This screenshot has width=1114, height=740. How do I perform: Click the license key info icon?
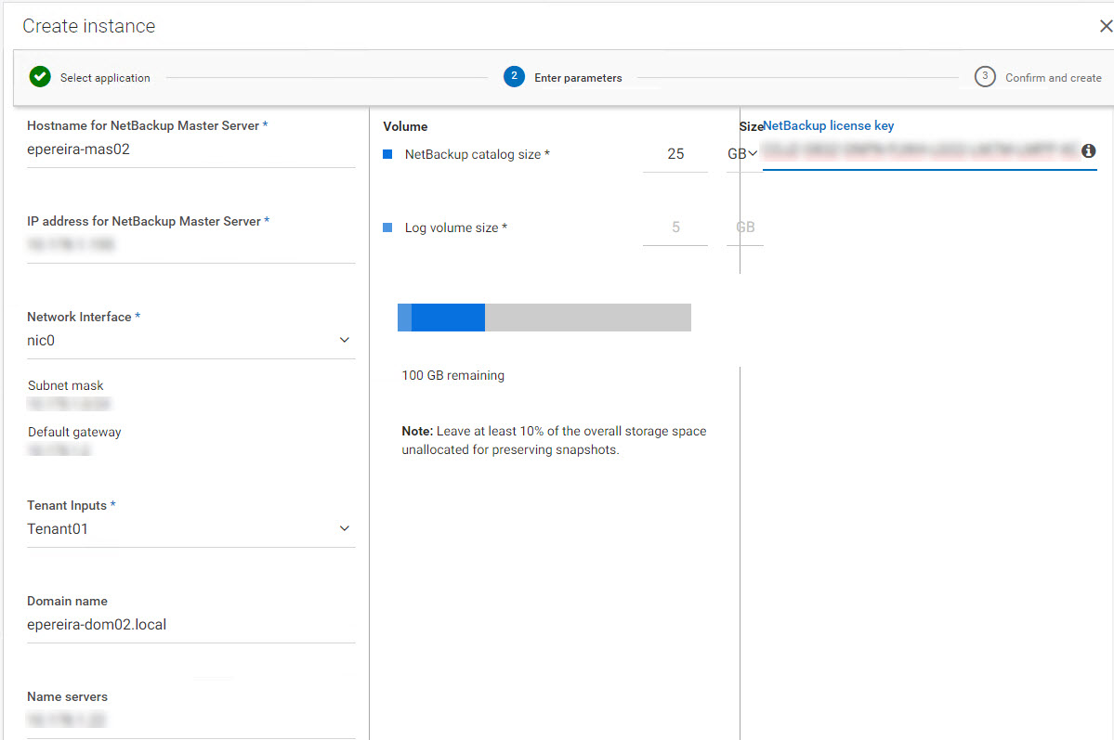coord(1088,150)
